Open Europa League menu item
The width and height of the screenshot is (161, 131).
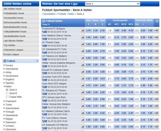coord(21,54)
